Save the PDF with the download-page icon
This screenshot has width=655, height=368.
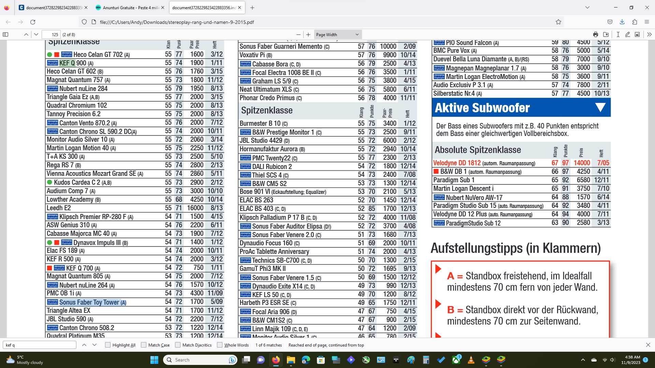[606, 34]
